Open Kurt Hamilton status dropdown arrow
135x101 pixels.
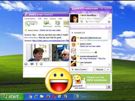(x=97, y=15)
